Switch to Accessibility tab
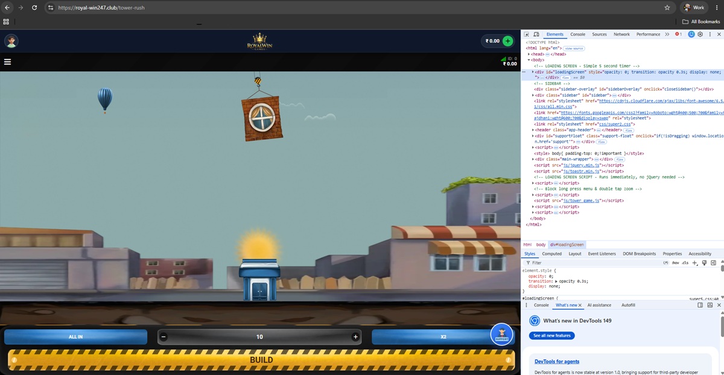 (x=700, y=254)
